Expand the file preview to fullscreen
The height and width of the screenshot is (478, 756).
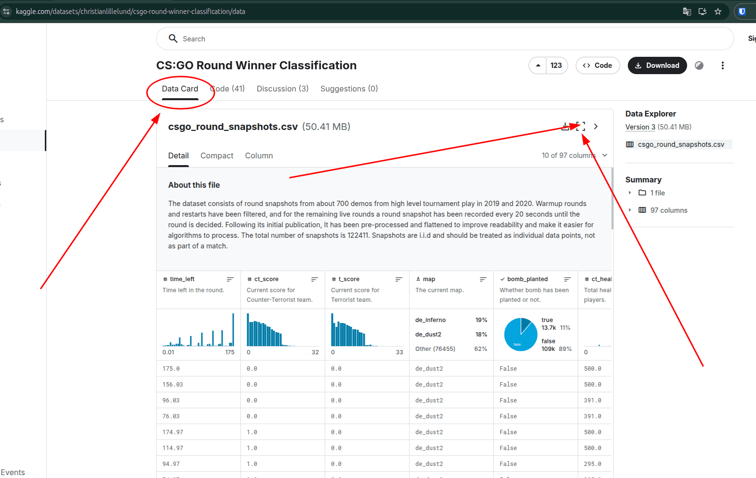point(581,127)
